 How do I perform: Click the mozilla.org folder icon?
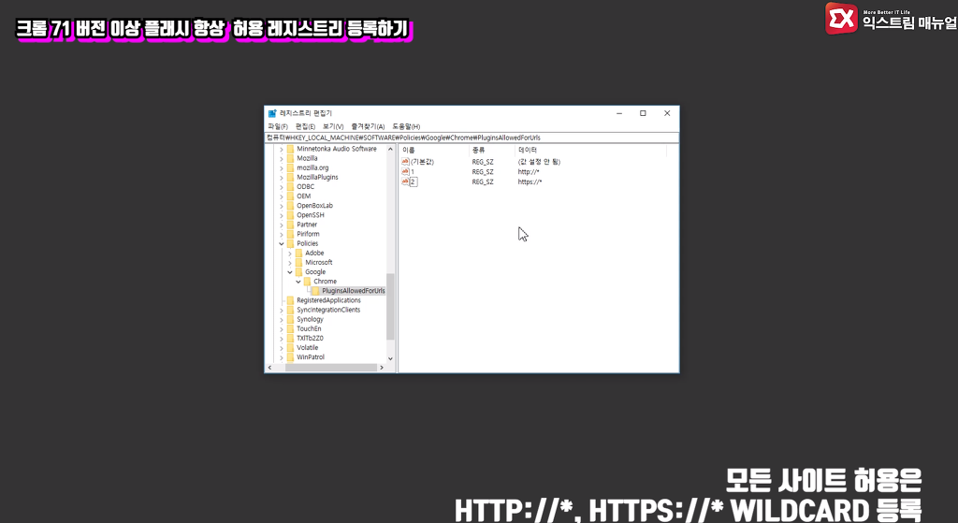click(291, 167)
